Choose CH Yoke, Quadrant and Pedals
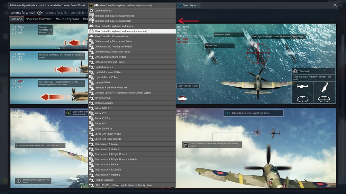Viewport: 346px width, 194px height. pyautogui.click(x=132, y=57)
